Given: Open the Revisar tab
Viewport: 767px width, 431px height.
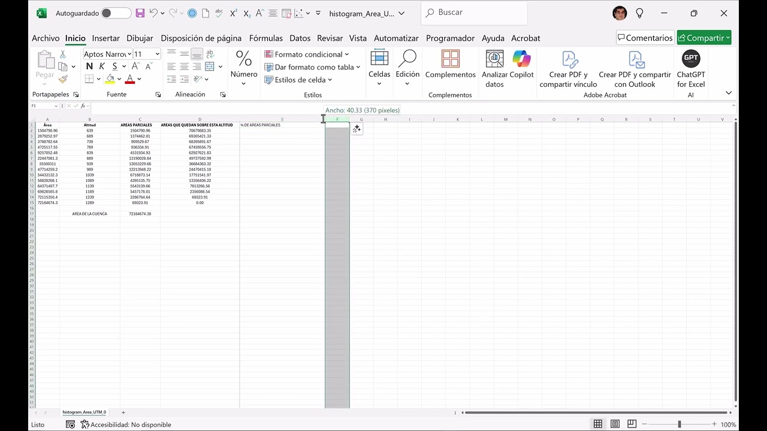Looking at the screenshot, I should coord(330,38).
